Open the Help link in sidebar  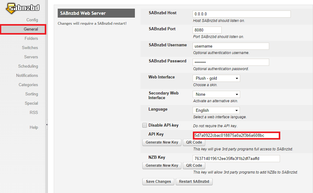[x=34, y=128]
